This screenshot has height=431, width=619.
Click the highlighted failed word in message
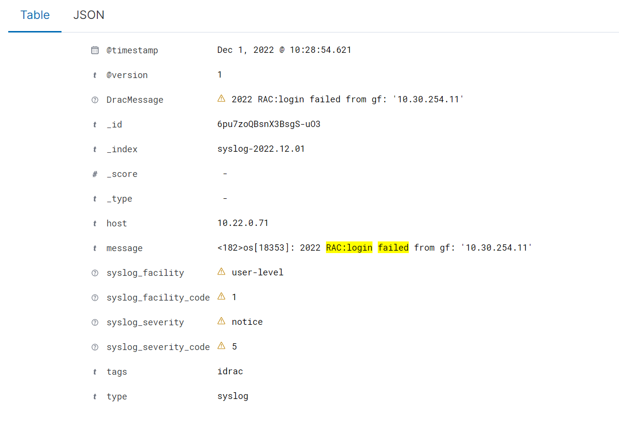(x=393, y=248)
